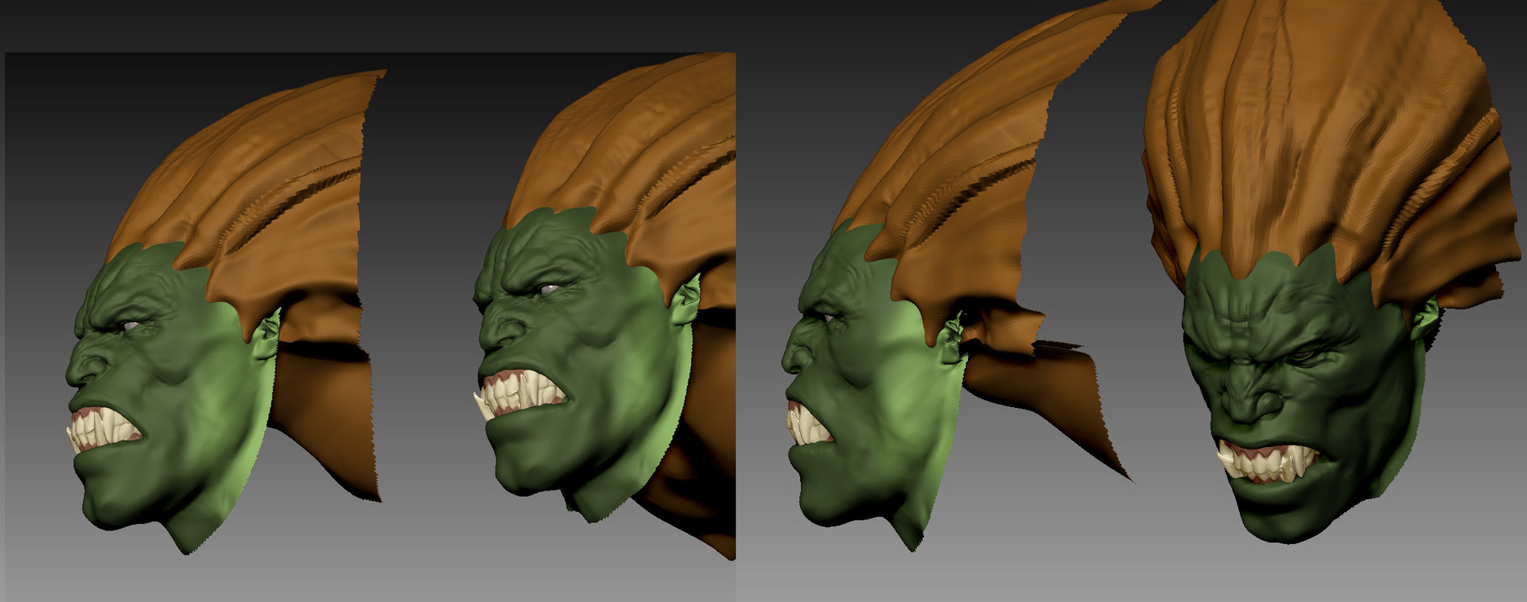This screenshot has height=602, width=1527.
Task: Click the leftmost side-profile head render
Action: tap(227, 310)
